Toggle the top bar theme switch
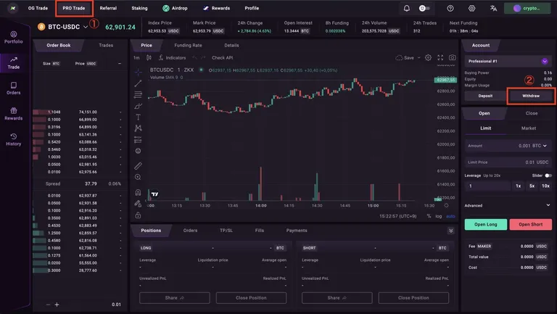The image size is (557, 314). pyautogui.click(x=424, y=8)
